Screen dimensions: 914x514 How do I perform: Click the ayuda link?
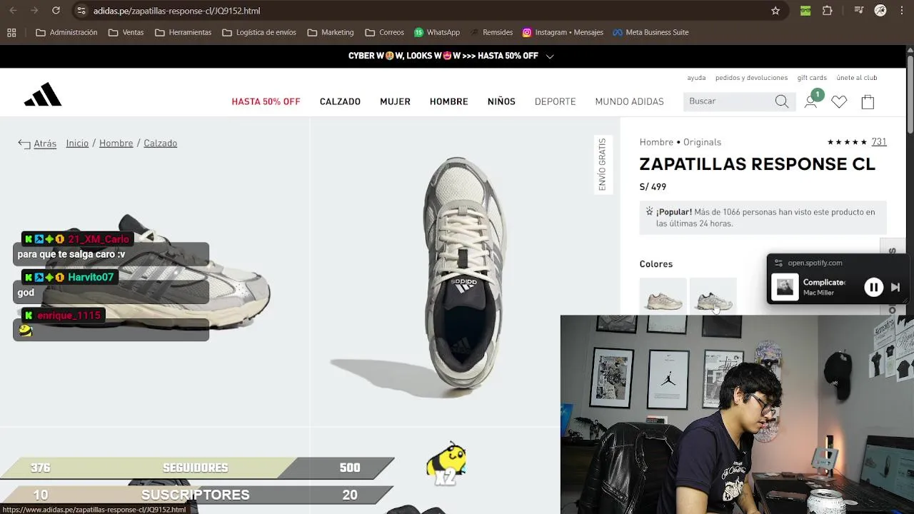point(696,78)
